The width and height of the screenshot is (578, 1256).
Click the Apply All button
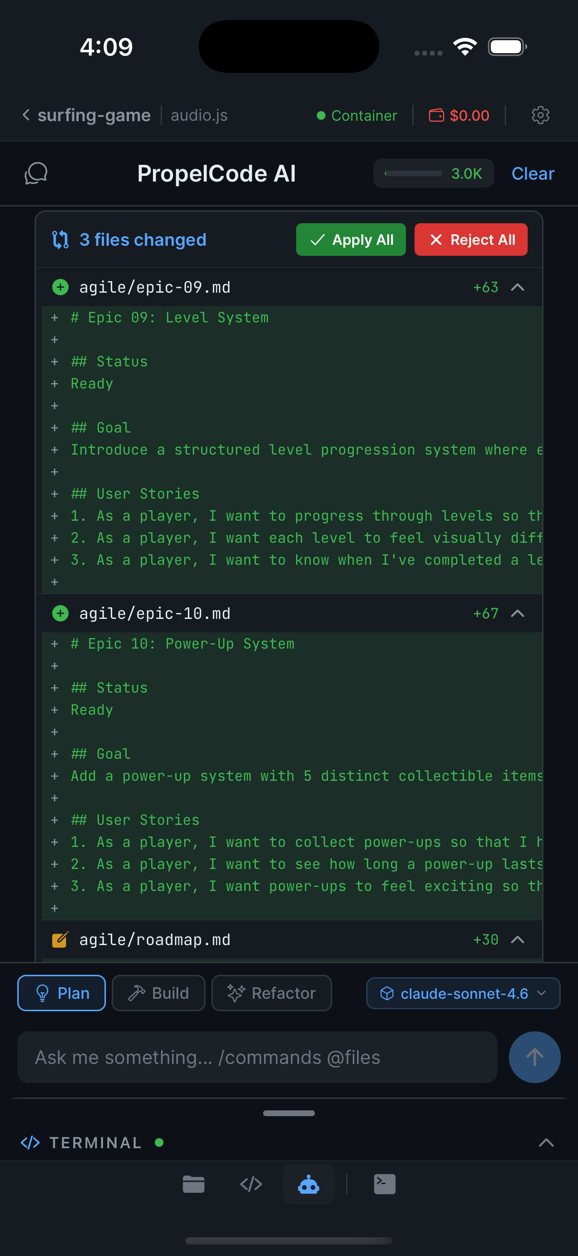351,240
